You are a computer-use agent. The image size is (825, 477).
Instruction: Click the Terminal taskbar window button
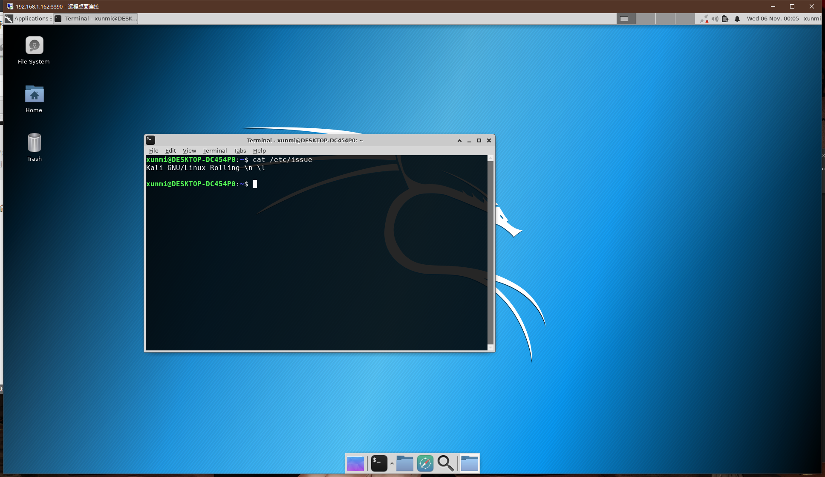(x=96, y=19)
